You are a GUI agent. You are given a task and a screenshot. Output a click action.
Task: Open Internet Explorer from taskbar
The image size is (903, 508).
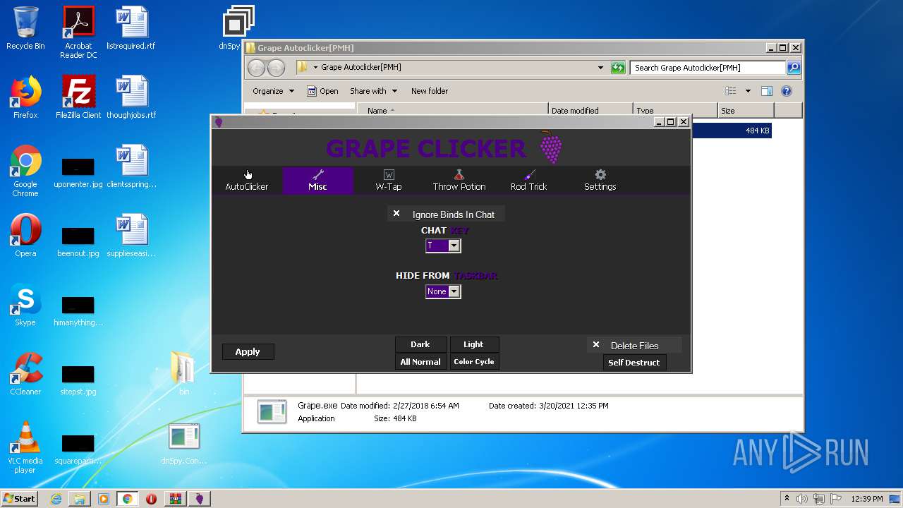click(56, 499)
